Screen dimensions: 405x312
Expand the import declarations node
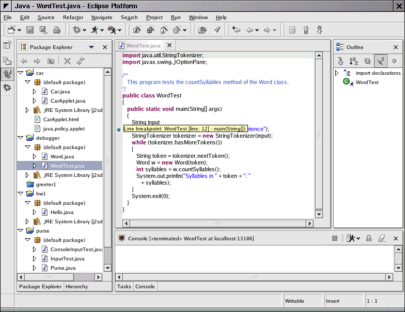tap(337, 73)
